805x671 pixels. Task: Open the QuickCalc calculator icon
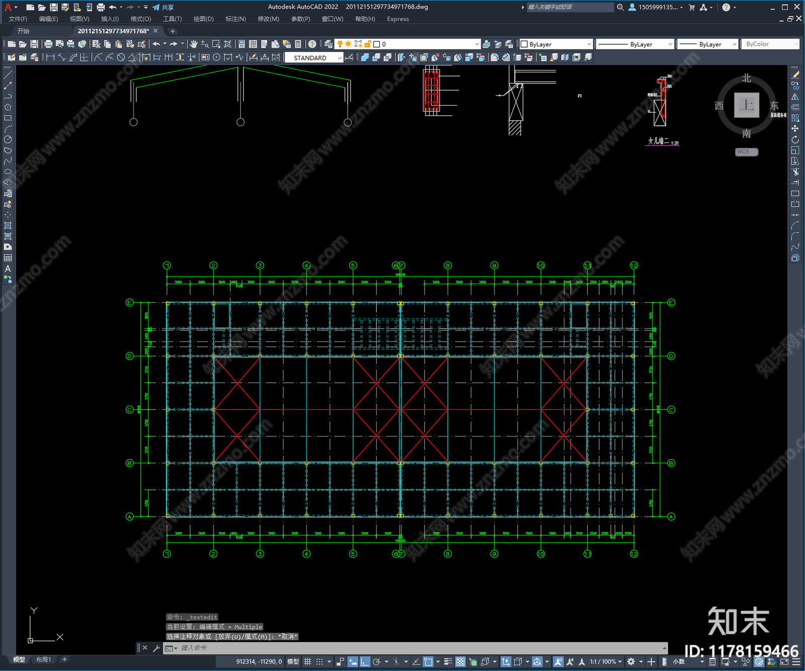point(298,44)
